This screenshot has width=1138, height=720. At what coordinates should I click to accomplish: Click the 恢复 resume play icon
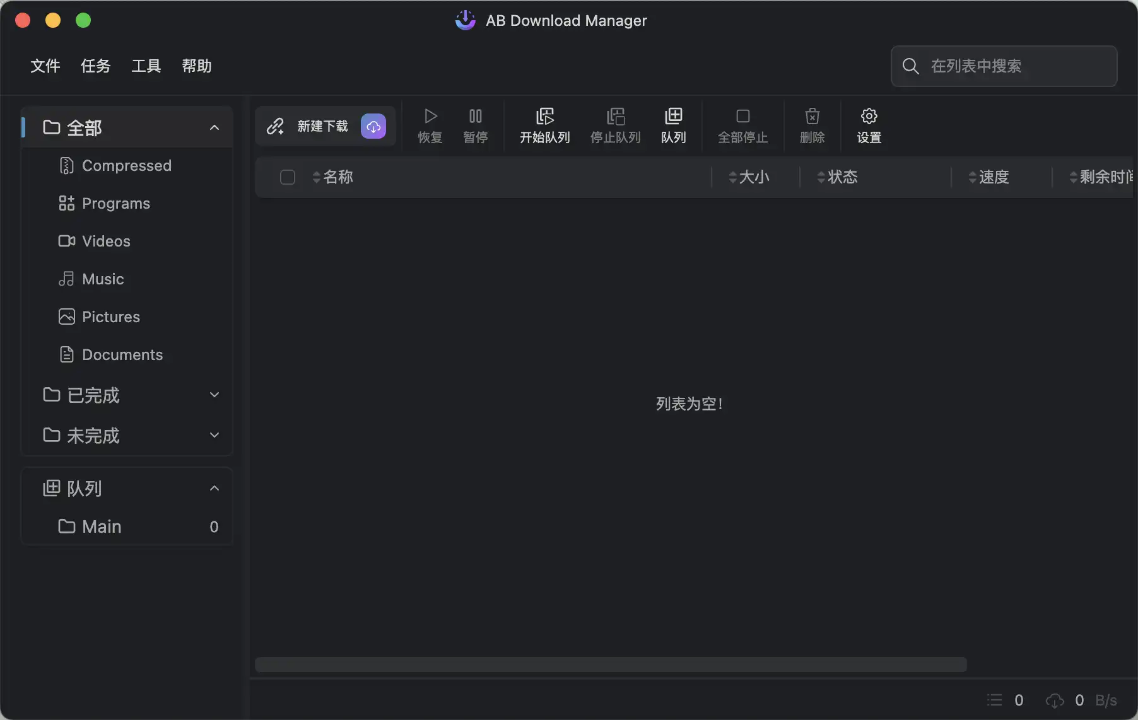click(x=430, y=116)
